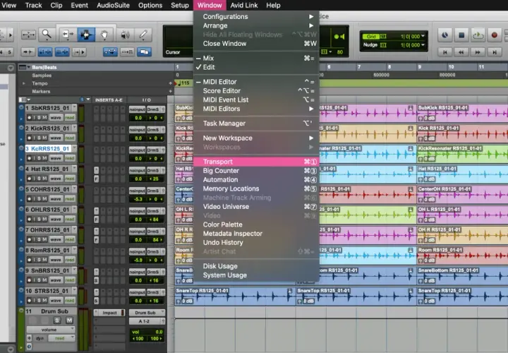Mute track 4 Hat RS125_01

[44, 179]
